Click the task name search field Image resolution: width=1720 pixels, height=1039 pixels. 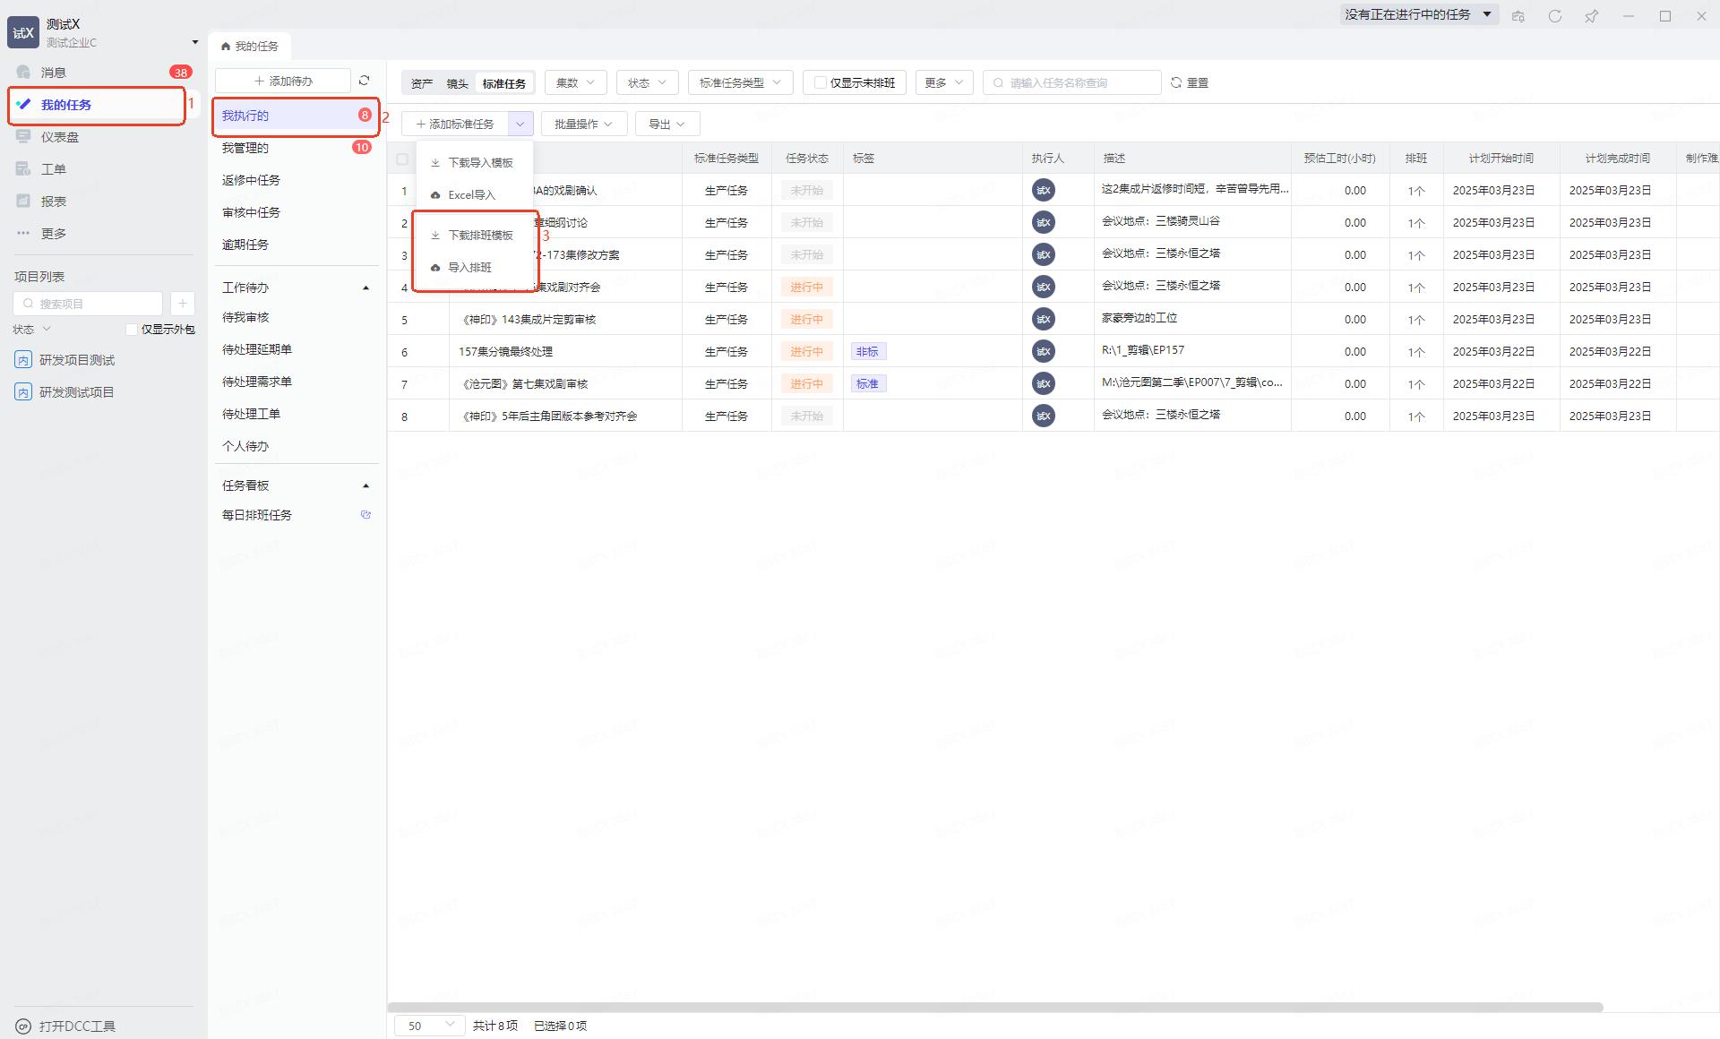pos(1071,82)
